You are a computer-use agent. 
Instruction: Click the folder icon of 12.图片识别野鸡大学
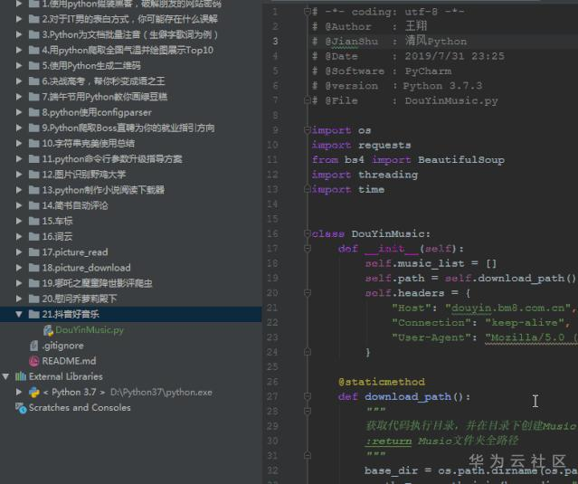coord(33,175)
